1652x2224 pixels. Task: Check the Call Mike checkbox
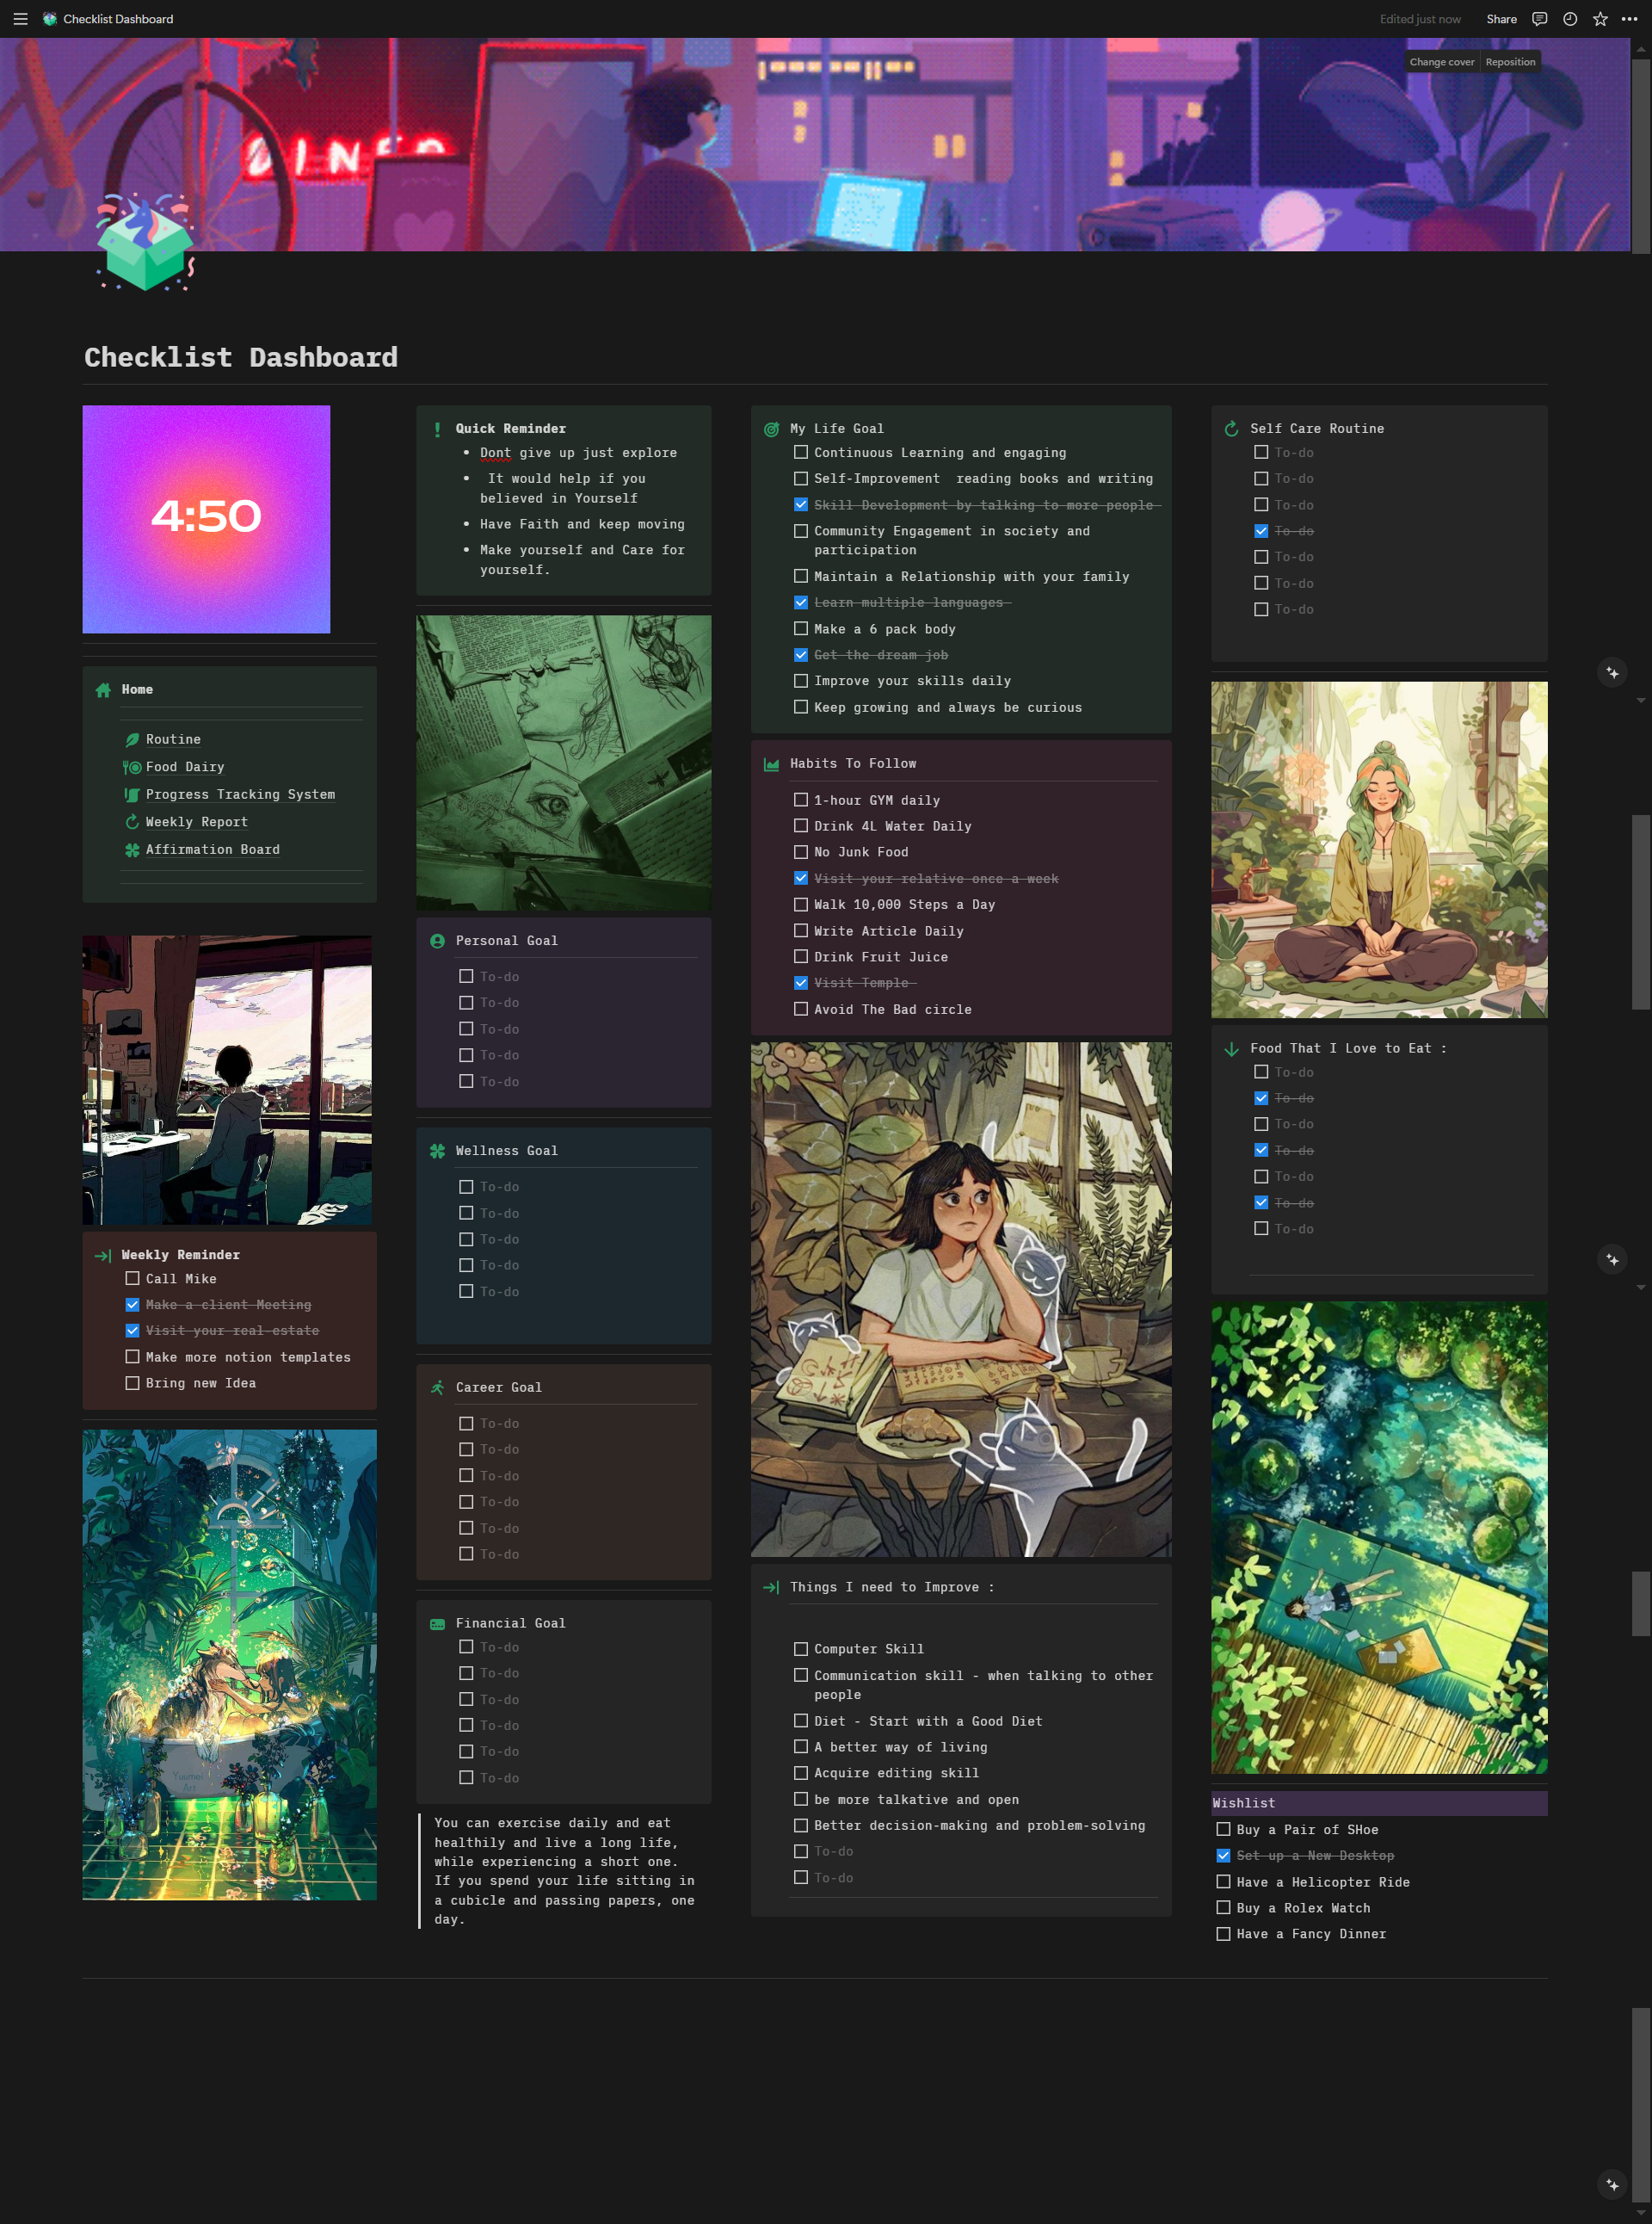tap(132, 1279)
